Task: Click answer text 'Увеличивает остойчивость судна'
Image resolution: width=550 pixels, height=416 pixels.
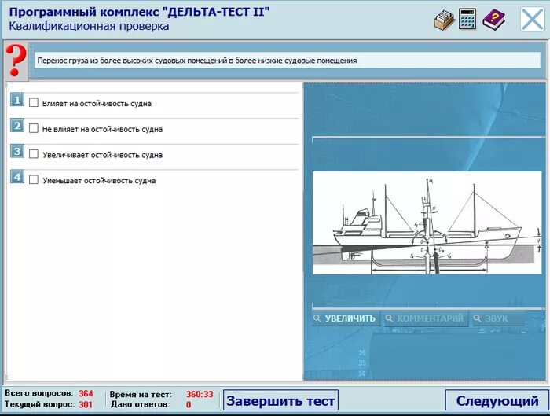Action: (103, 155)
